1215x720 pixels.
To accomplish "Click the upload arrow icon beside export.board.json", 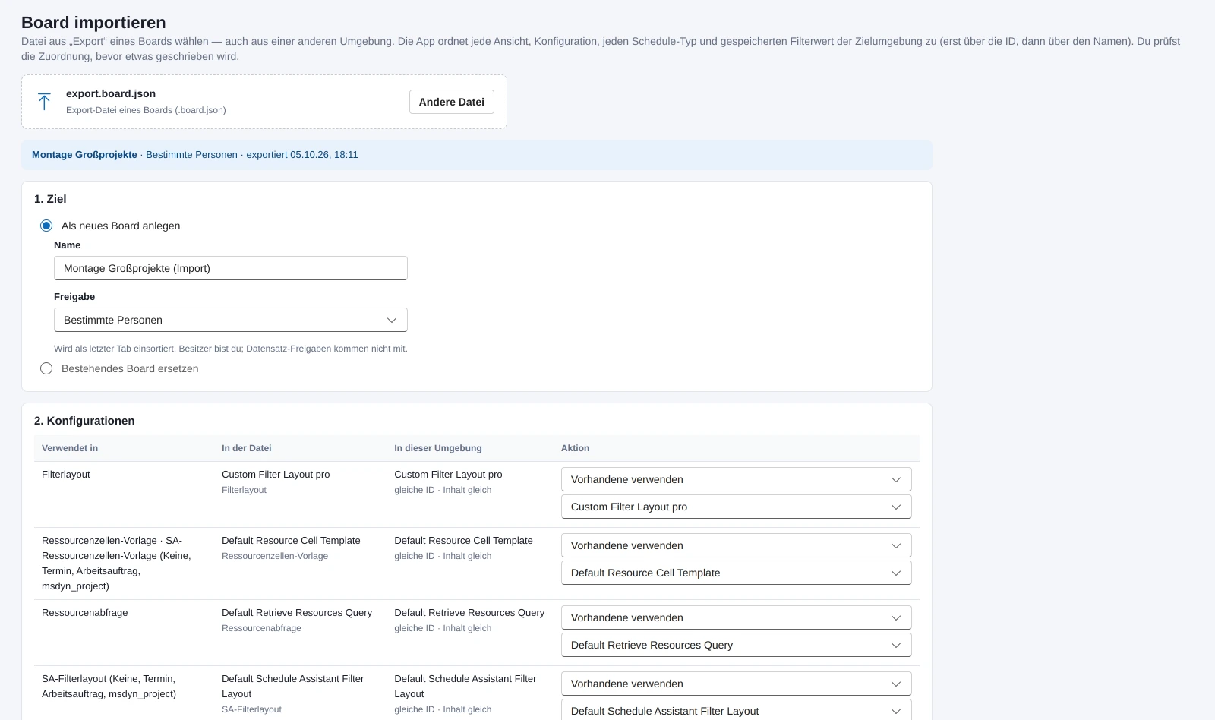I will (44, 102).
